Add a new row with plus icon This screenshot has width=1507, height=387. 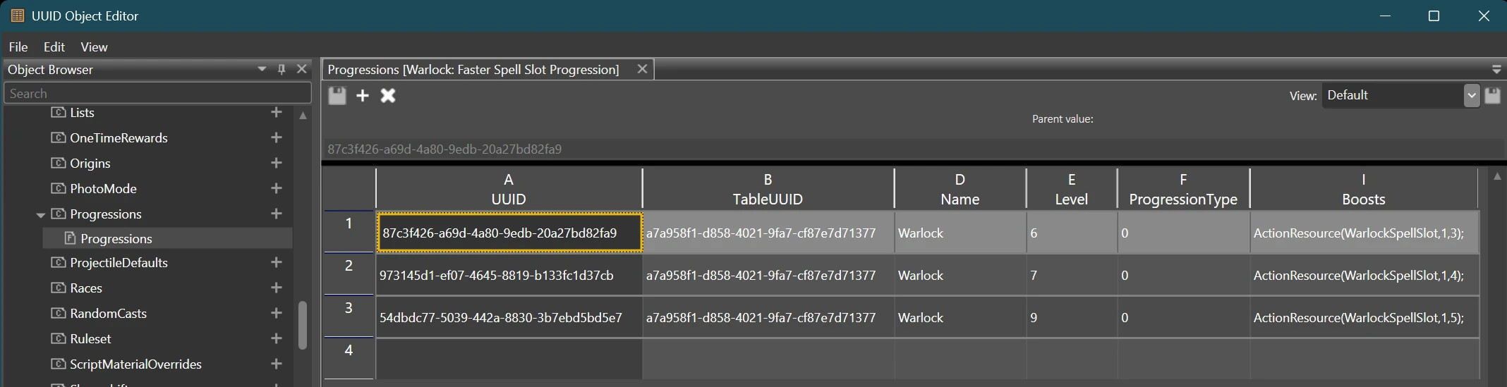[x=363, y=96]
